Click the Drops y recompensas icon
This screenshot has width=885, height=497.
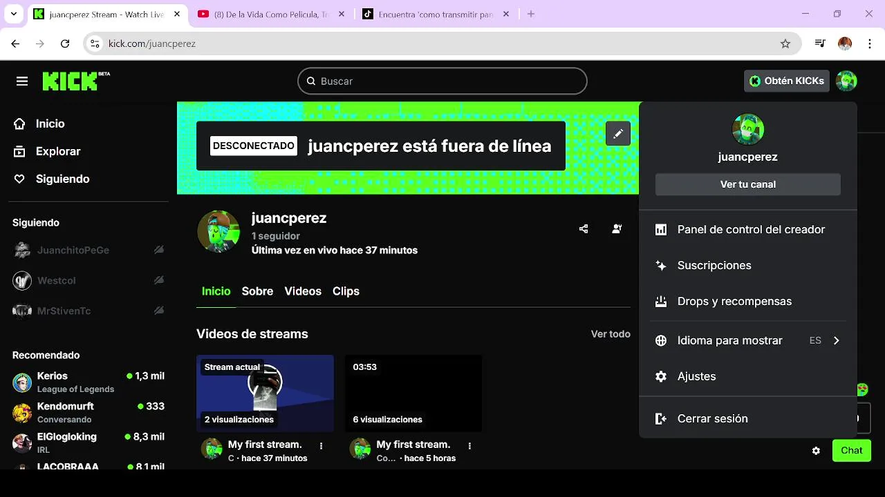661,302
